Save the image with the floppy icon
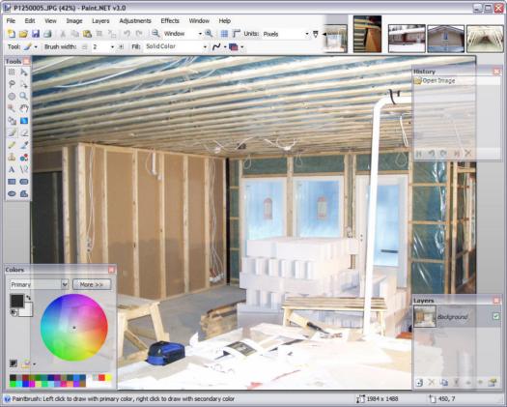This screenshot has height=407, width=507. (35, 33)
